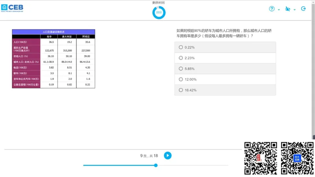Screen dimensions: 315x177
Task: Click the population value 35.6
Action: 87,42
